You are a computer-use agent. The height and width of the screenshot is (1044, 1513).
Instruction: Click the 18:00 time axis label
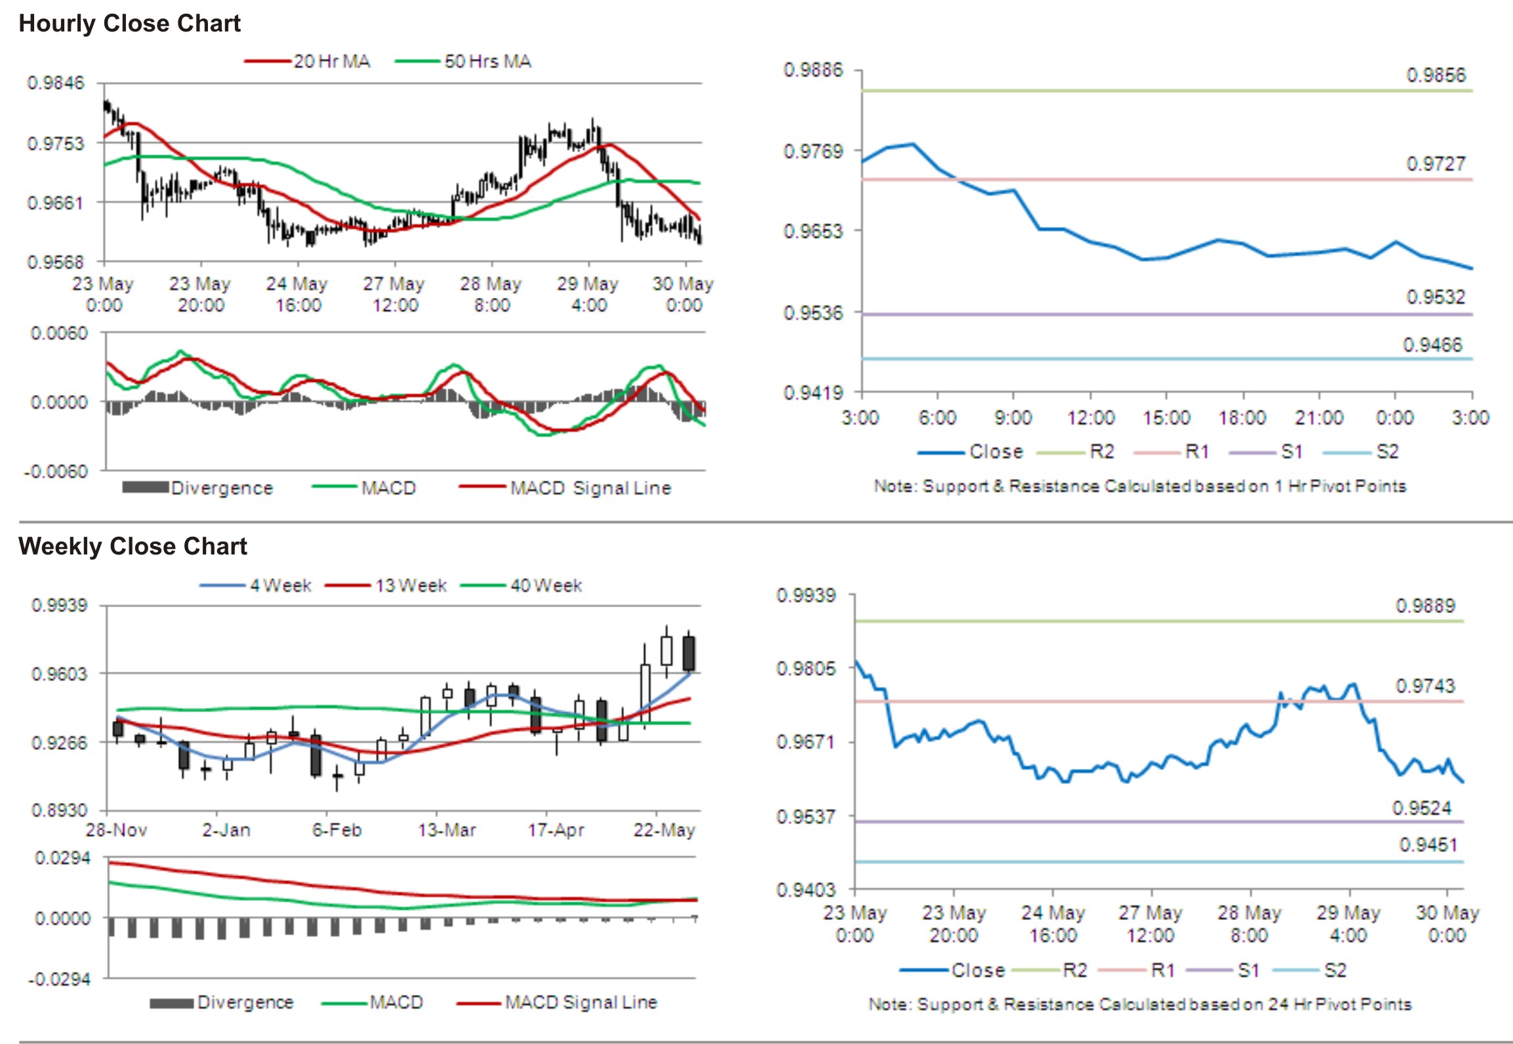click(1242, 418)
